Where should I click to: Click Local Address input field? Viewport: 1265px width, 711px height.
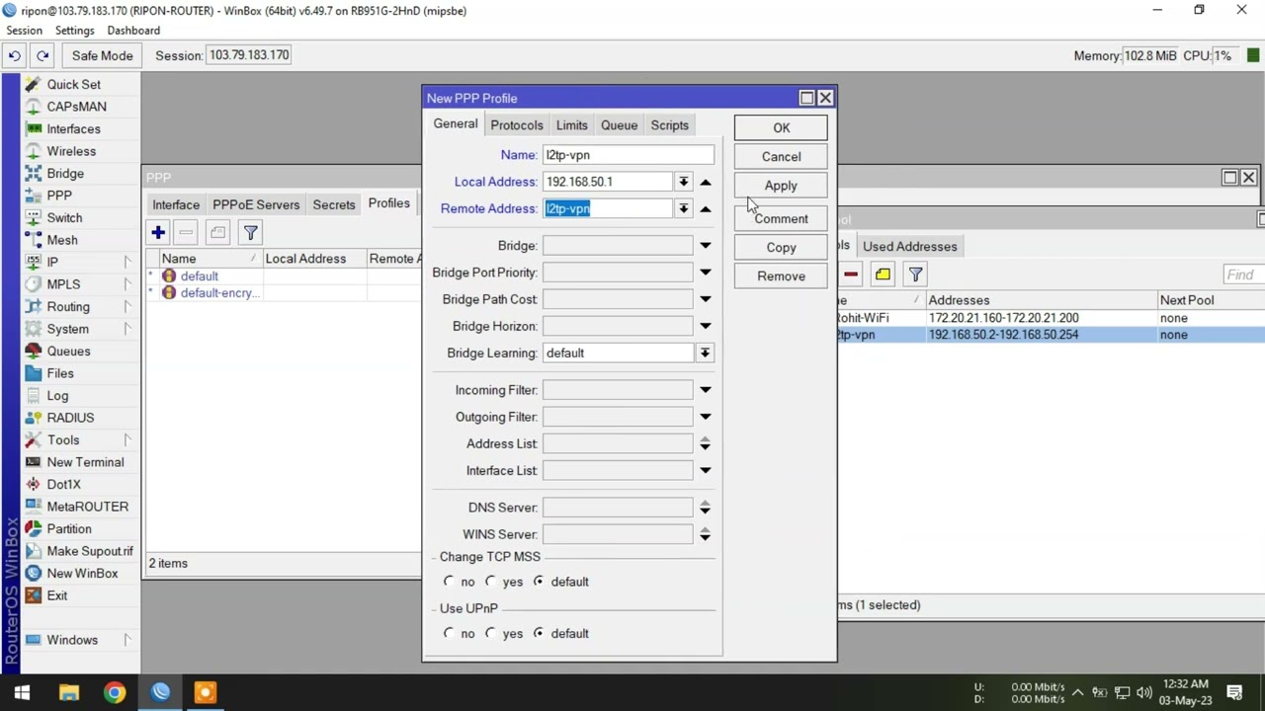pos(608,182)
